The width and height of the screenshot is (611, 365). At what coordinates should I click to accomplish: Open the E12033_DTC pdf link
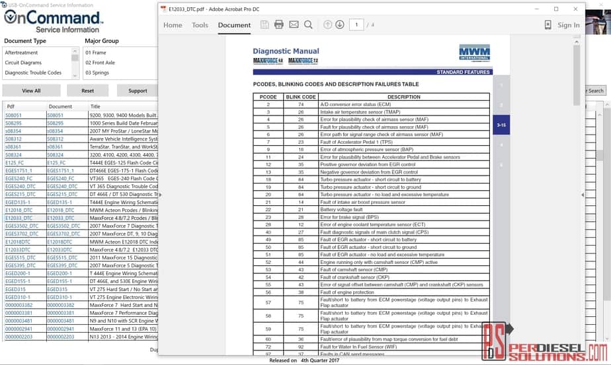19,218
